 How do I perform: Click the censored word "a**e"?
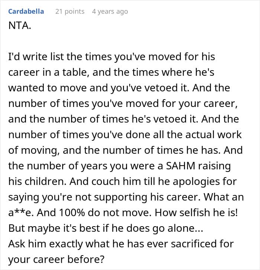pyautogui.click(x=20, y=213)
